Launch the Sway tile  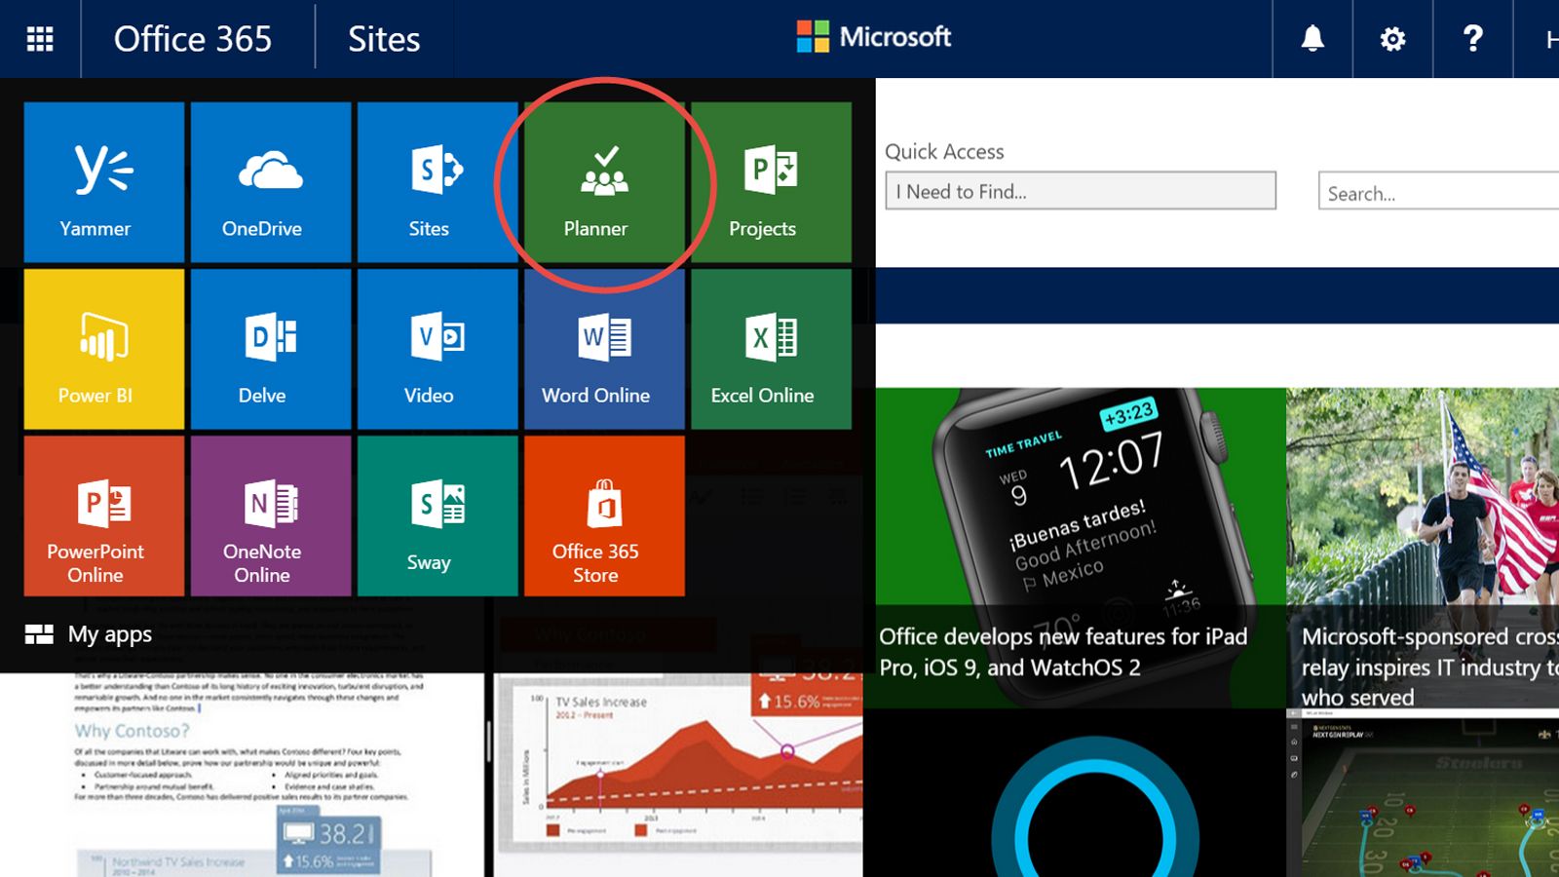437,515
